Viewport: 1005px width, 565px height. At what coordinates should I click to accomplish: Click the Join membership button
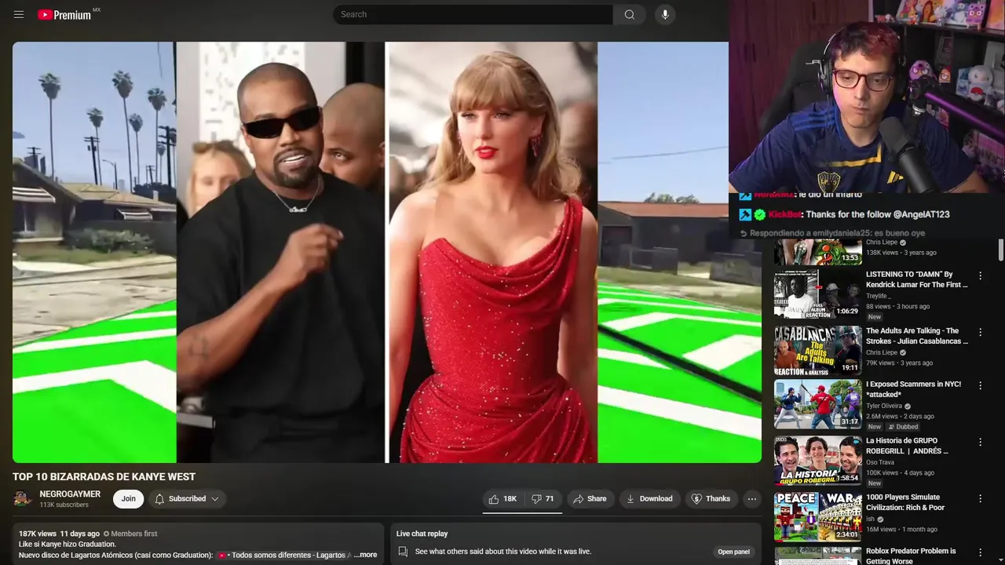[x=128, y=498]
